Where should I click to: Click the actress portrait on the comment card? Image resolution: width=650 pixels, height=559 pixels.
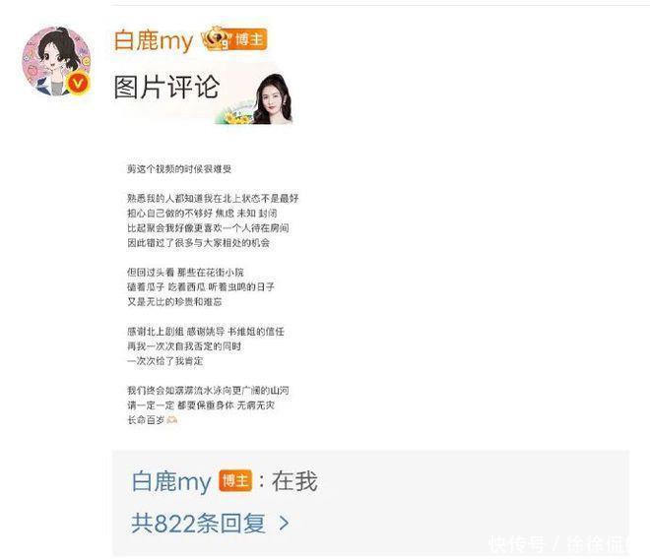(x=273, y=99)
